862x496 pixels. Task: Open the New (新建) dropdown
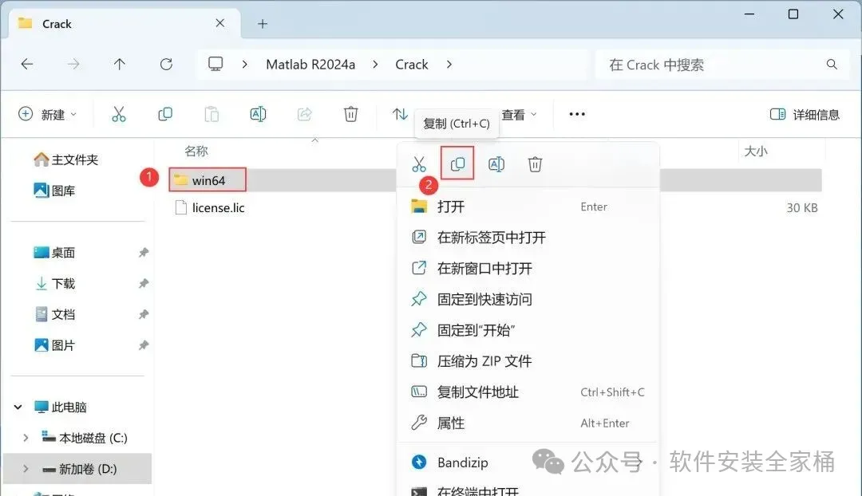click(47, 114)
